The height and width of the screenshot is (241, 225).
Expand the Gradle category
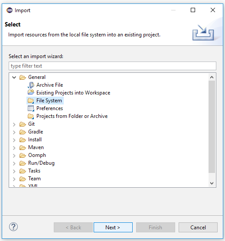pyautogui.click(x=14, y=132)
